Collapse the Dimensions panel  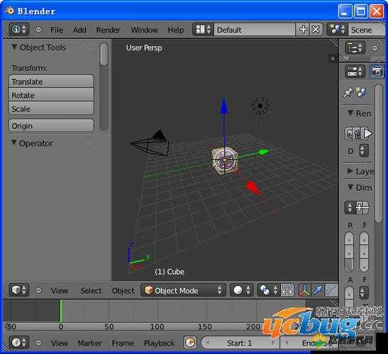click(350, 187)
